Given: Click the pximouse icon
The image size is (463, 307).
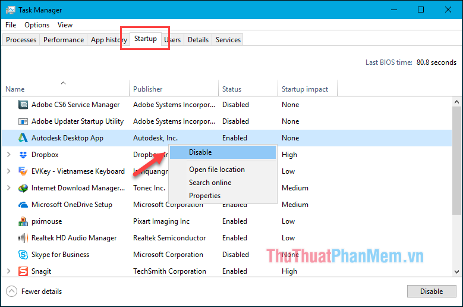Looking at the screenshot, I should (23, 221).
